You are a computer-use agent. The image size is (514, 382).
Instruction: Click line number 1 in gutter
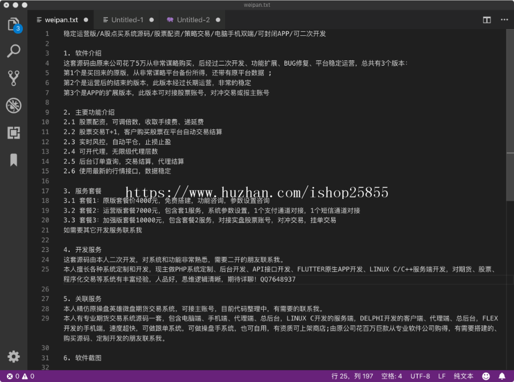pyautogui.click(x=47, y=34)
